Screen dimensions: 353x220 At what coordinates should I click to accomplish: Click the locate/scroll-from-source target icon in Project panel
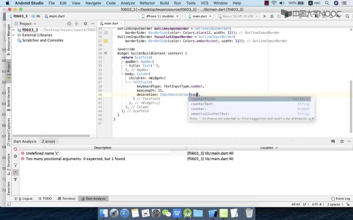point(69,24)
